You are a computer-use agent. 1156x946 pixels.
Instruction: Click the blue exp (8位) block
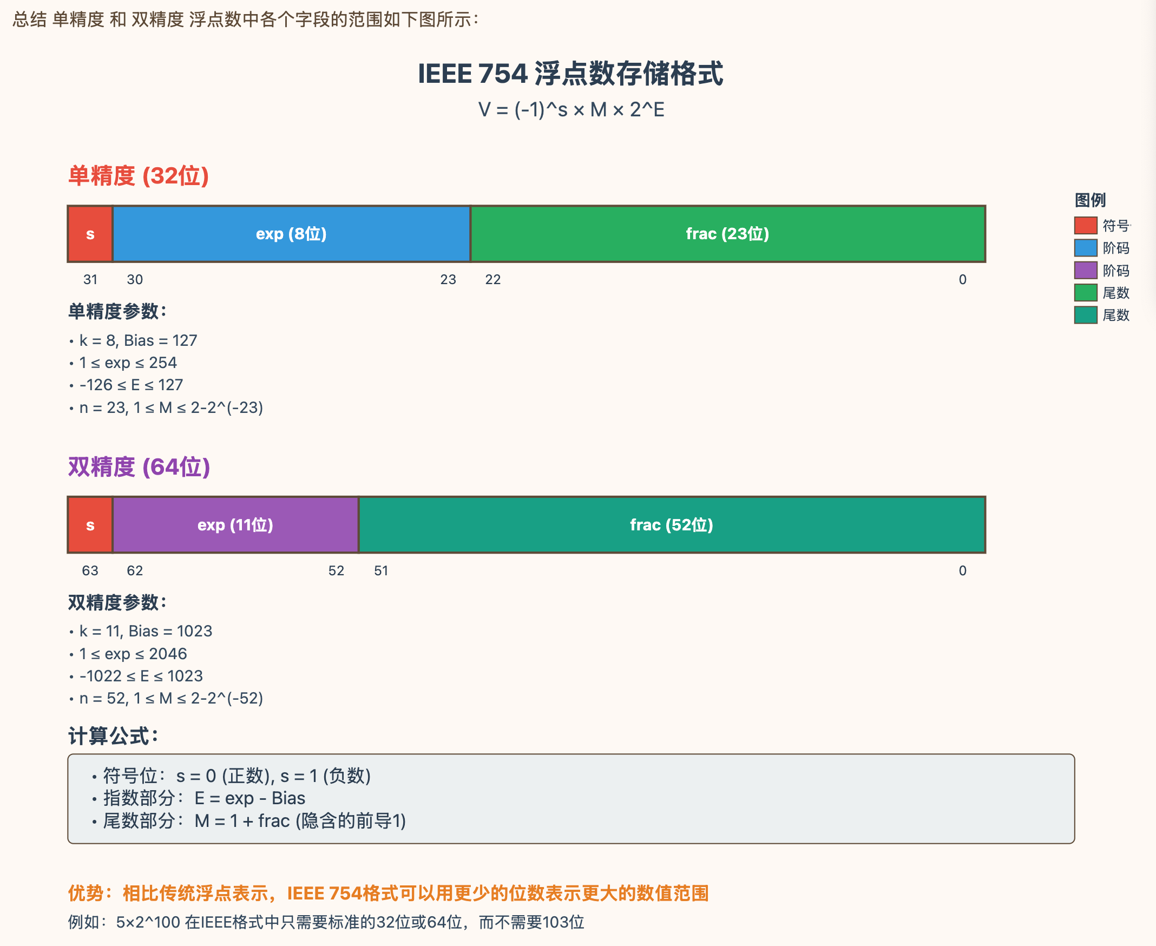292,234
